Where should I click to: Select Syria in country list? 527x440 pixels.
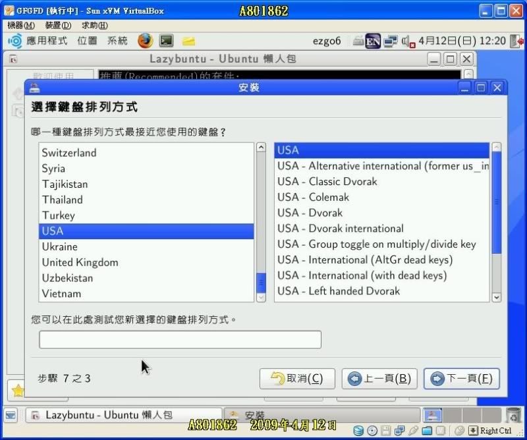coord(146,169)
